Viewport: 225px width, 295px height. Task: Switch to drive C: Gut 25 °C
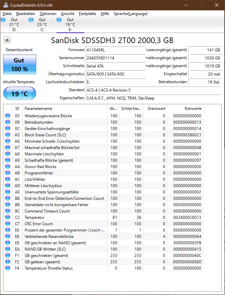[x=42, y=24]
